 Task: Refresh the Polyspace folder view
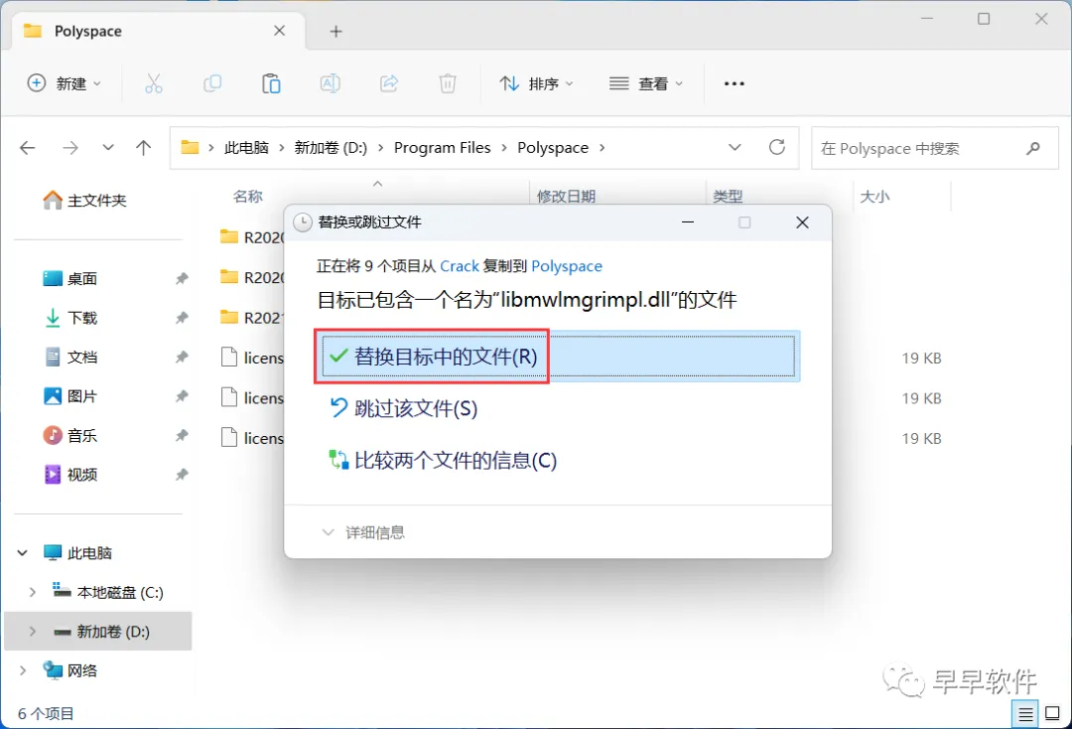pyautogui.click(x=777, y=147)
